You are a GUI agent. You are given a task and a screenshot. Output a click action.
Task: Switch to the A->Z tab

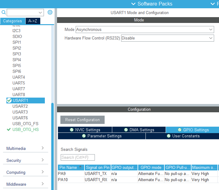(33, 21)
